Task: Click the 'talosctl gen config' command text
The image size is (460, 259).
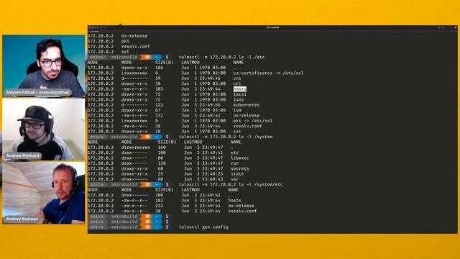Action: (203, 227)
